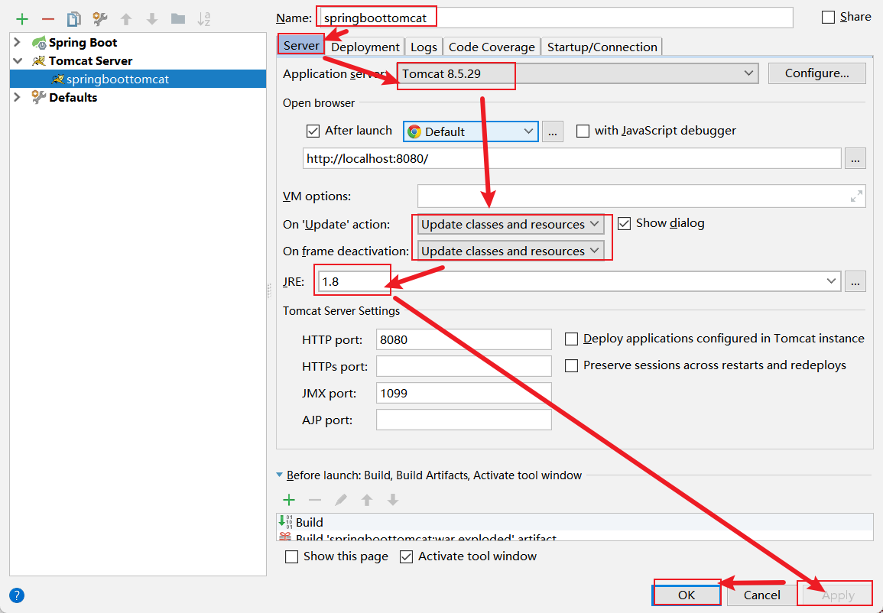Click the Defaults wrench icon in tree
Screen dimensions: 883x613
tap(39, 97)
